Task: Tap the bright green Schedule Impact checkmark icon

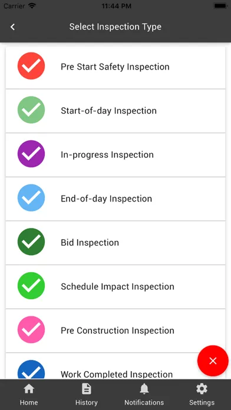Action: (x=31, y=286)
